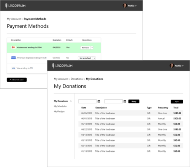Viewport: 190px width, 167px height.
Task: Click Add Credit Card button
Action: pos(17,80)
